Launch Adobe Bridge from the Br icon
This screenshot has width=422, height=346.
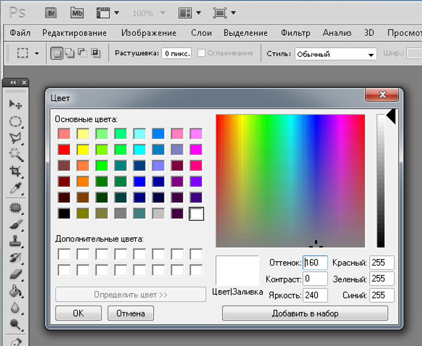coord(52,13)
